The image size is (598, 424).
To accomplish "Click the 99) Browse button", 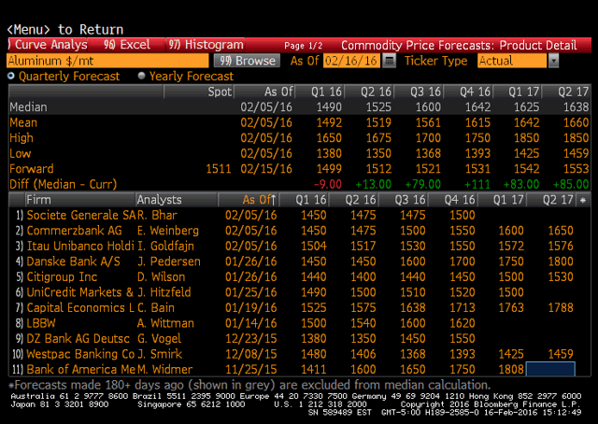I will (x=247, y=61).
